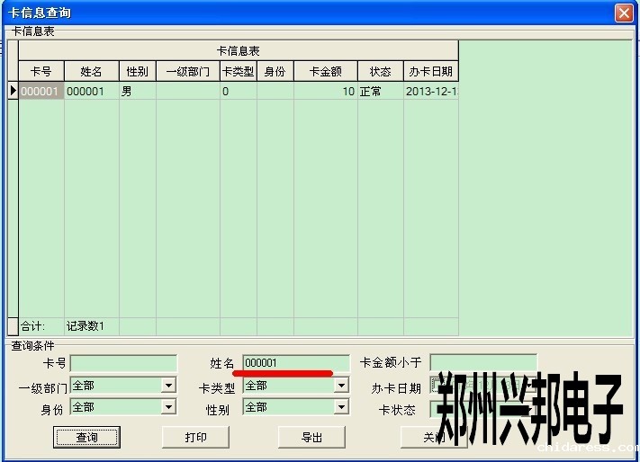Select the 卡号 cell 000001 in the table
Screen dimensions: 640x462
[41, 92]
